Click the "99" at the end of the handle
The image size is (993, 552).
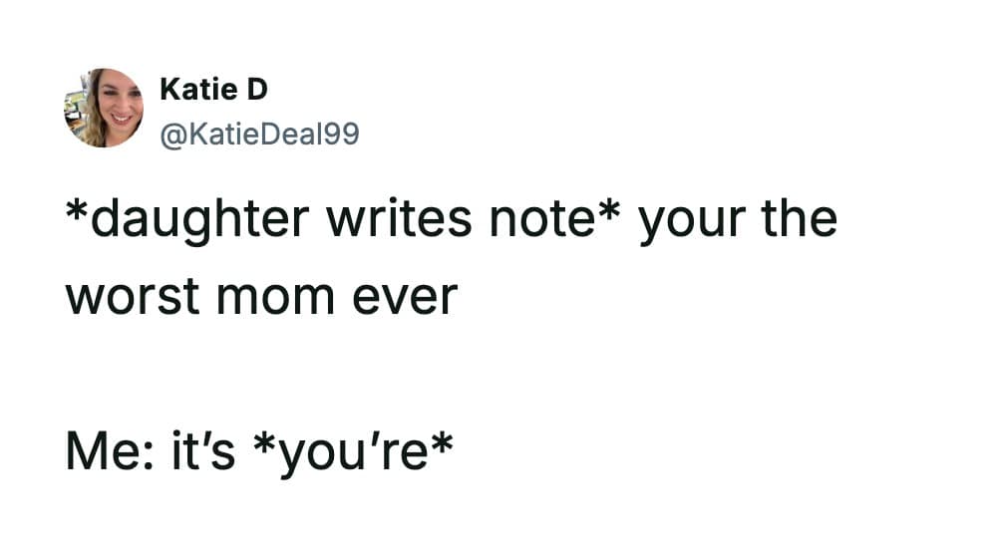tap(338, 133)
